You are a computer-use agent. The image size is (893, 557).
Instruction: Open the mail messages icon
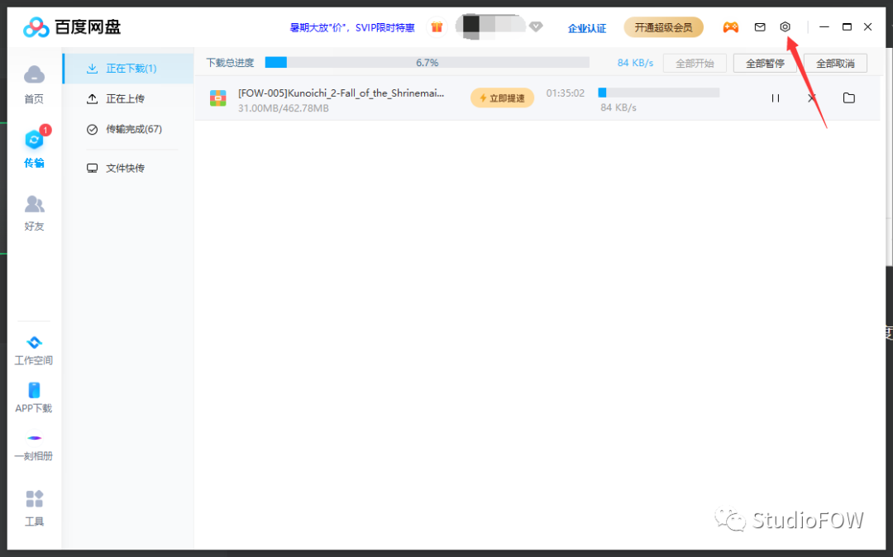coord(760,26)
